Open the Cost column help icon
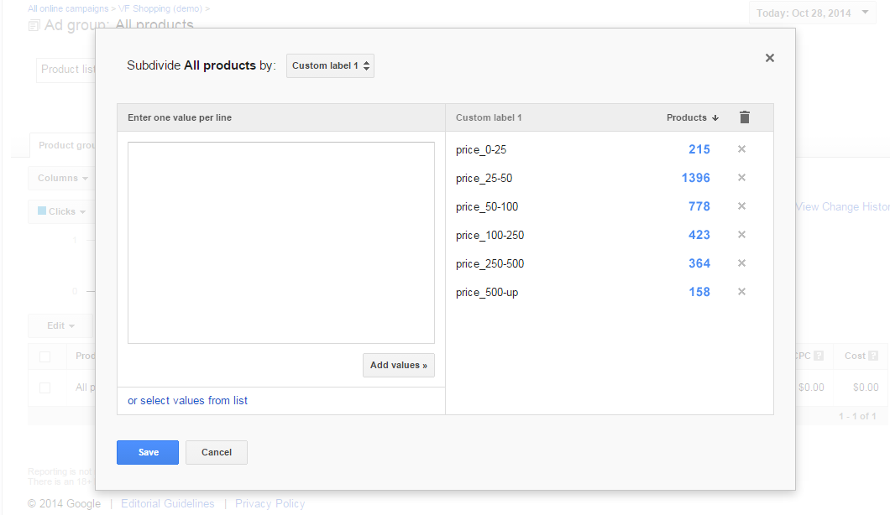Screen dimensions: 890x515 (x=873, y=356)
